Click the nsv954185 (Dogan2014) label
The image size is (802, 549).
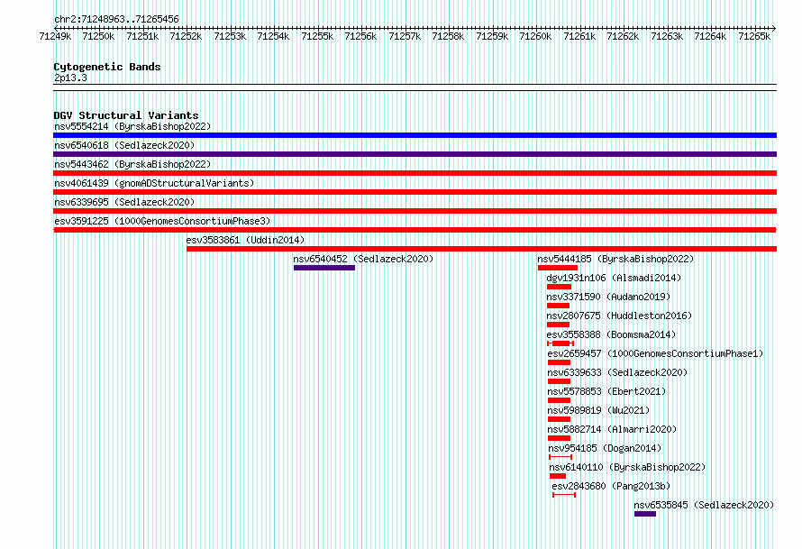pyautogui.click(x=605, y=448)
